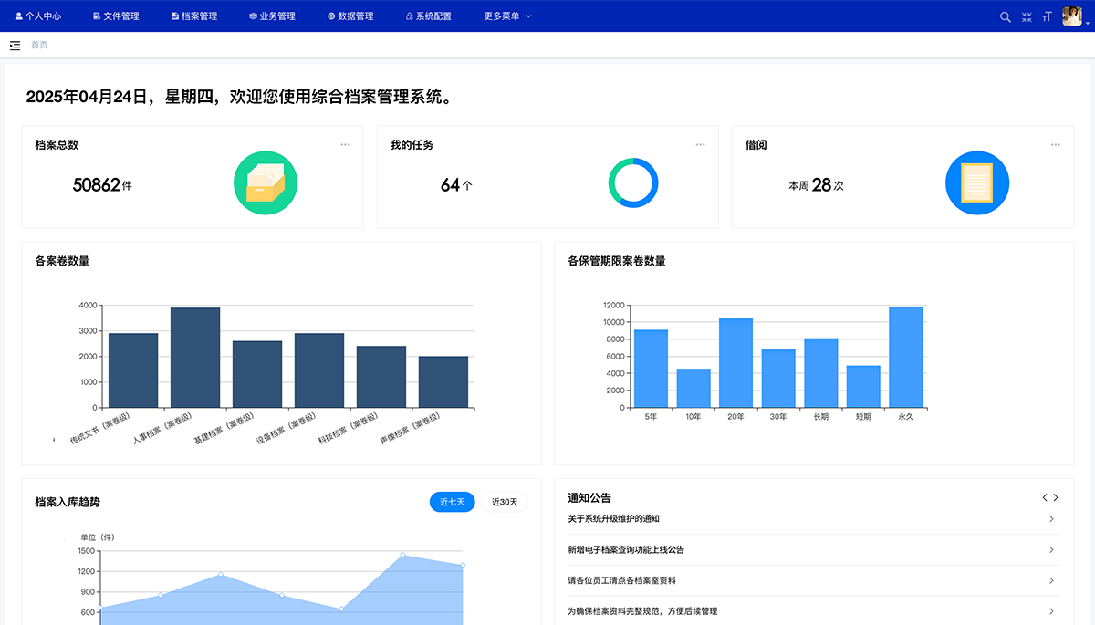Open the user avatar menu
The image size is (1095, 625).
tap(1072, 16)
